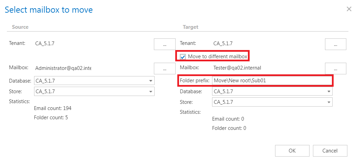This screenshot has height=159, width=356.
Task: Click the target Tenant value CA_5.1.7
Action: pos(223,44)
